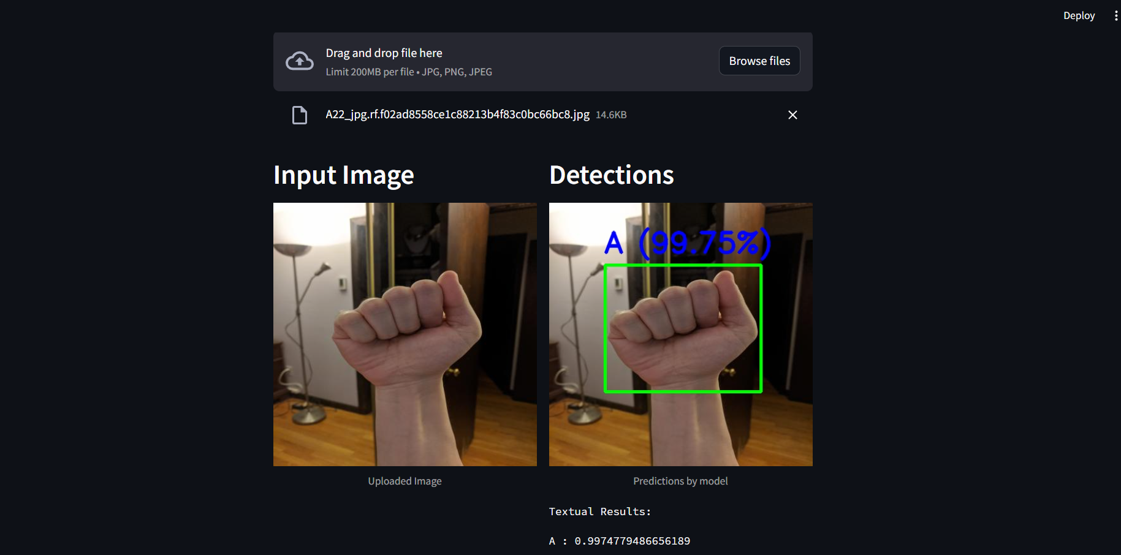Click the Uploaded Image caption
Viewport: 1121px width, 555px height.
click(405, 481)
